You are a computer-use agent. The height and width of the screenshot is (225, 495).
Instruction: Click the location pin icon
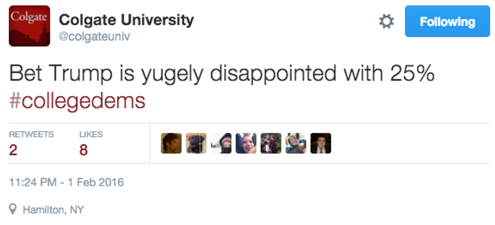point(13,209)
